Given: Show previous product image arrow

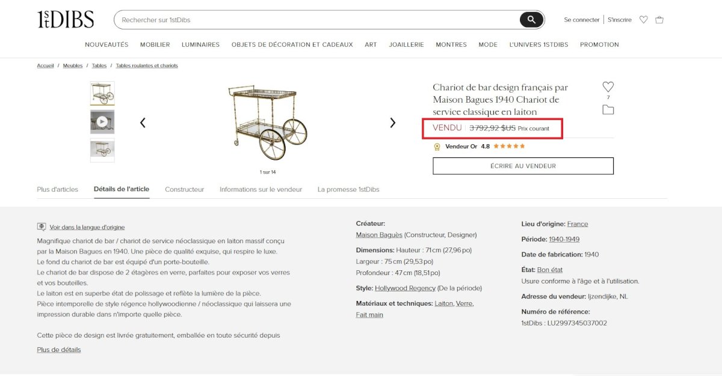Looking at the screenshot, I should coord(143,123).
